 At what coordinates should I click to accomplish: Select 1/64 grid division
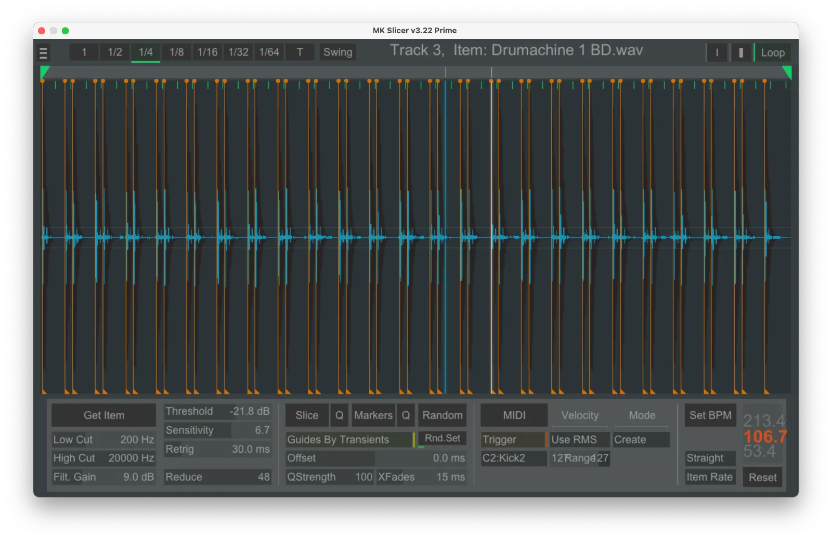click(269, 52)
